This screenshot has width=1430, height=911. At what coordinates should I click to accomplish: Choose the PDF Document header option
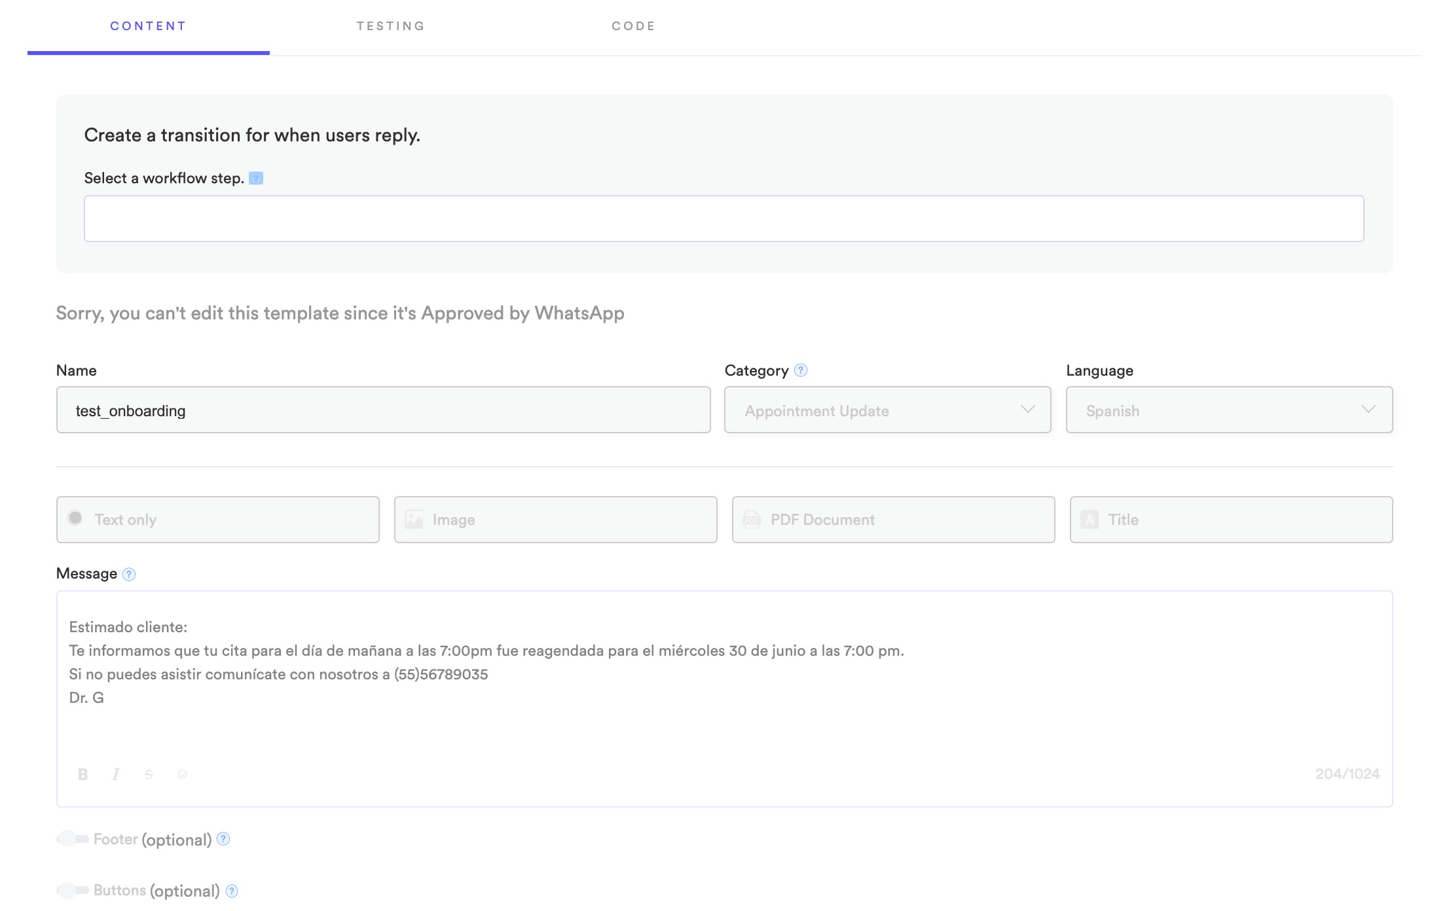click(x=893, y=520)
